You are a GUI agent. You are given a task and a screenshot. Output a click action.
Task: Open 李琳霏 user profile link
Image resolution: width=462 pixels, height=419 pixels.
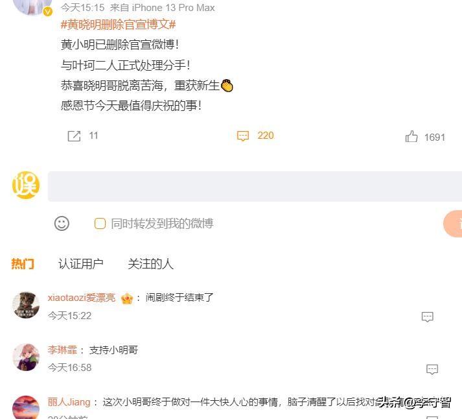click(x=62, y=350)
